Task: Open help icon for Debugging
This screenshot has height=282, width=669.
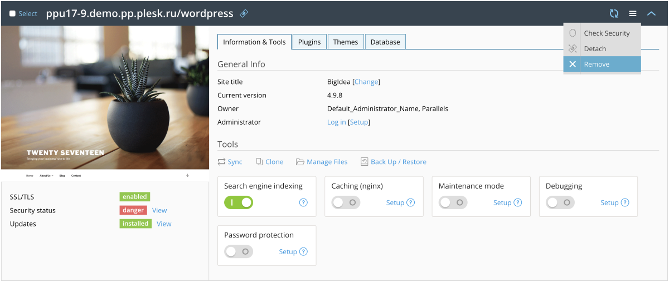Action: pos(625,202)
